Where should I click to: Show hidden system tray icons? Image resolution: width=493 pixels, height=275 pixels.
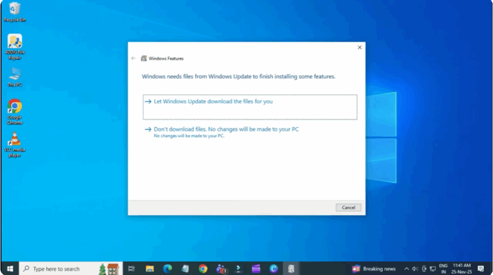pyautogui.click(x=406, y=269)
